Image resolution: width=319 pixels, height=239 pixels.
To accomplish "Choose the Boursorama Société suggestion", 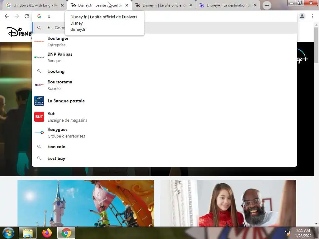I will tap(164, 85).
